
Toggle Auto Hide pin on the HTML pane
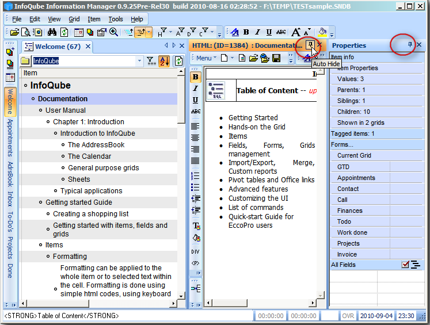[310, 45]
